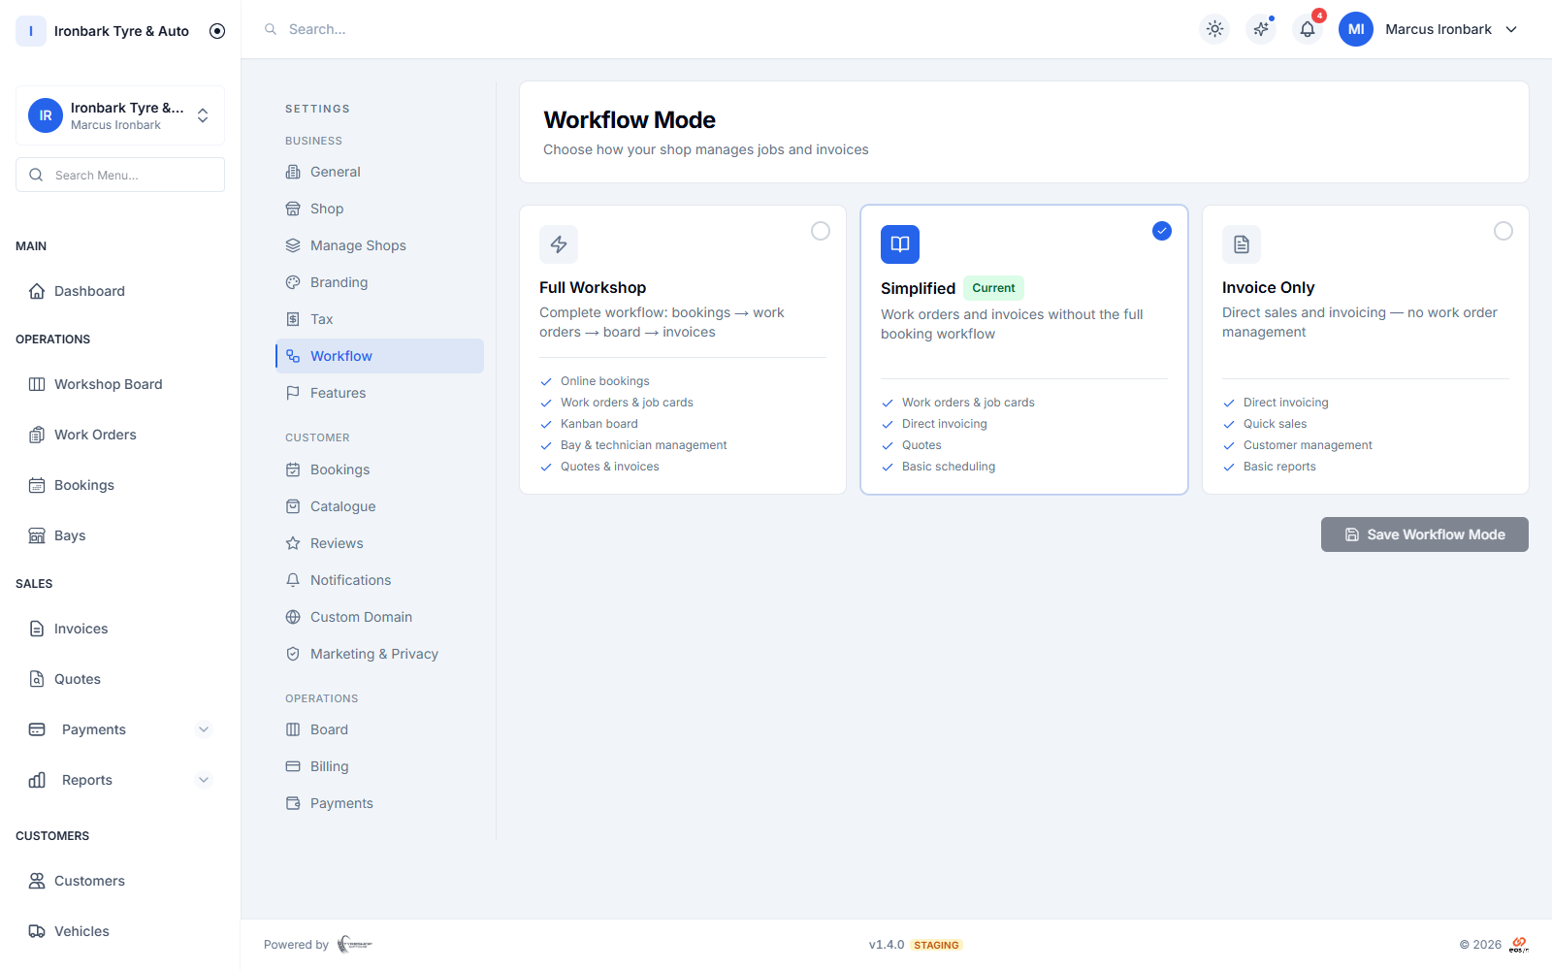Viewport: 1552px width, 970px height.
Task: Open Board operations settings
Action: (x=379, y=729)
